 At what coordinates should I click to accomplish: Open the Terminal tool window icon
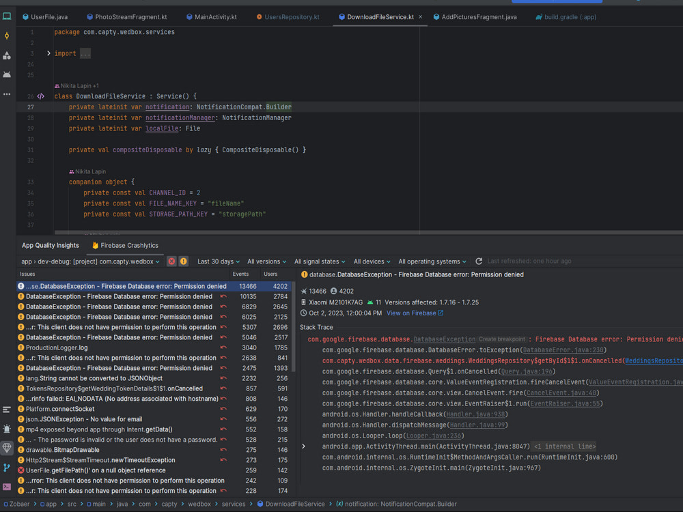point(7,487)
